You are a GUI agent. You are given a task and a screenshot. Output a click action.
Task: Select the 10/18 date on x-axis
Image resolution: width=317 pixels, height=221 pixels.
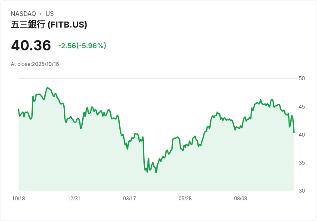[x=19, y=199]
